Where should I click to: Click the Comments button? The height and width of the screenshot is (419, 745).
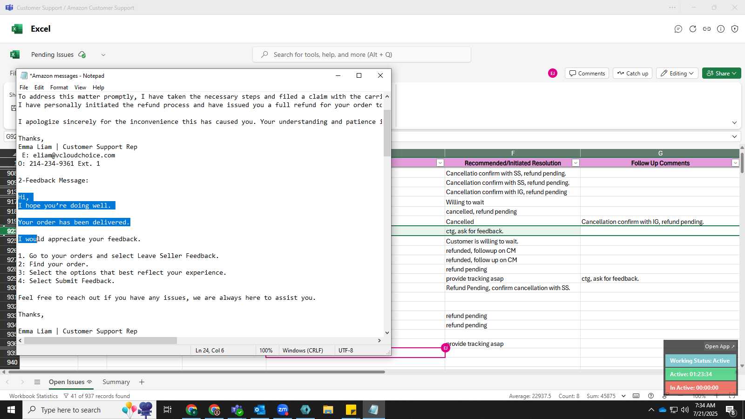(587, 73)
